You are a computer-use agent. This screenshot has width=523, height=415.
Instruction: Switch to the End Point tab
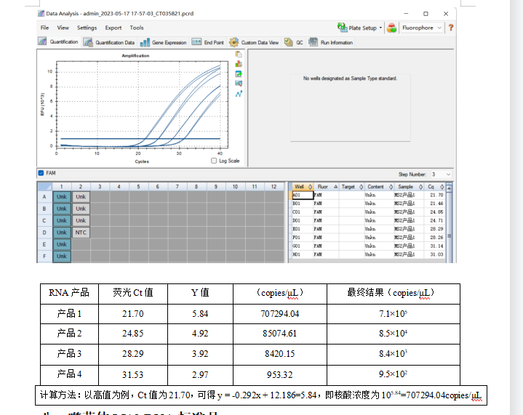[208, 42]
